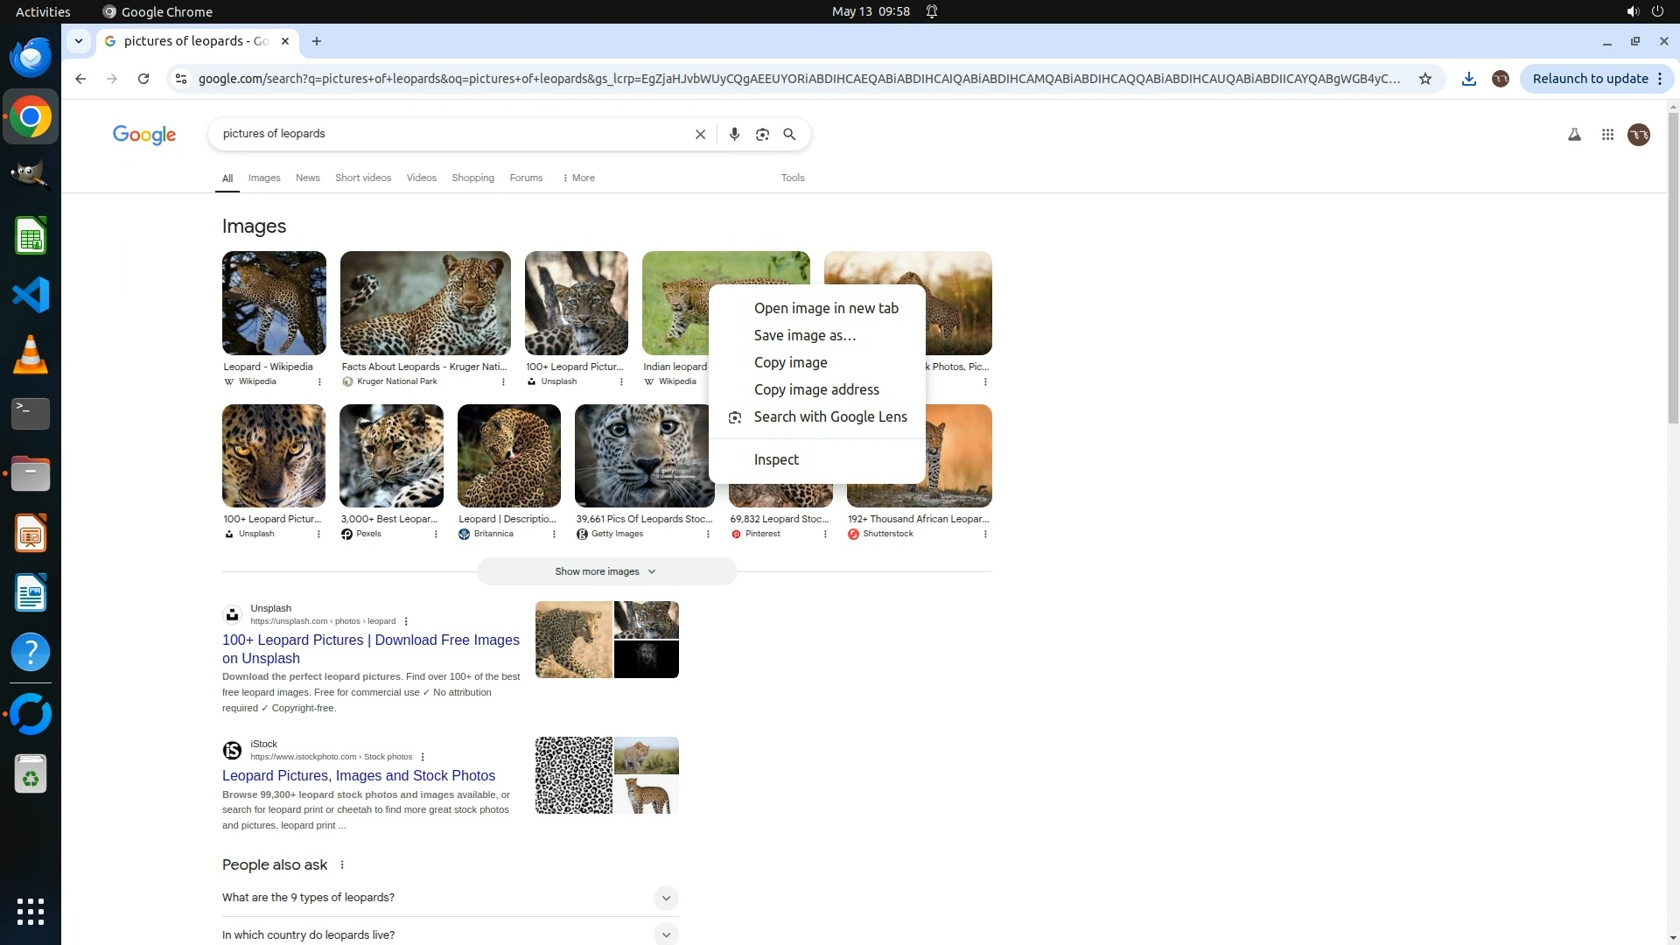The image size is (1680, 945).
Task: Choose 'Search with Google Lens' menu entry
Action: click(x=829, y=416)
